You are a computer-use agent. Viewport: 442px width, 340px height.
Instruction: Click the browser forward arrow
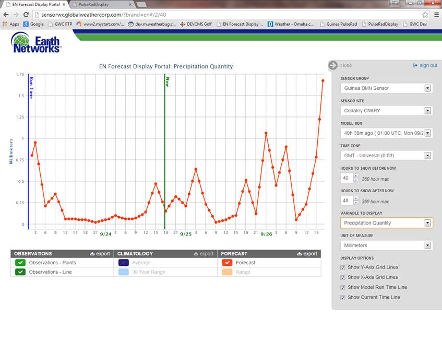[x=16, y=15]
